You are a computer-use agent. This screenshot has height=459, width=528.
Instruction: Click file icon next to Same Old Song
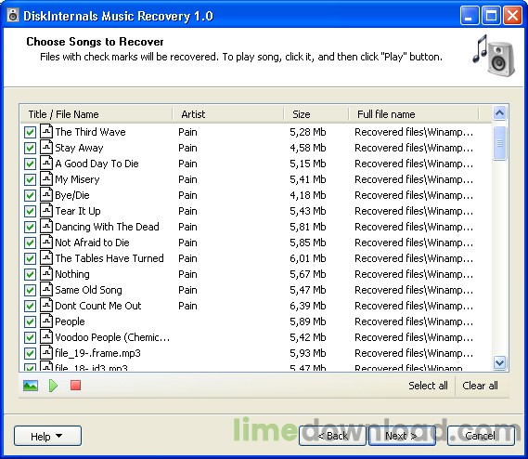46,289
